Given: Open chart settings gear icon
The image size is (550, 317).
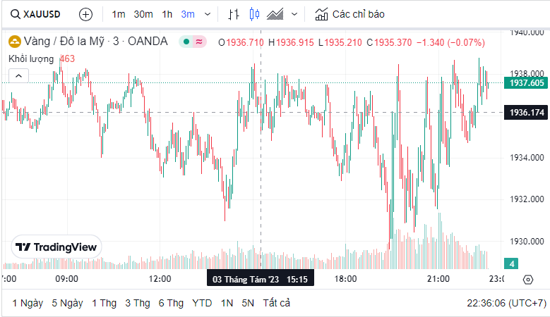Looking at the screenshot, I should point(528,279).
